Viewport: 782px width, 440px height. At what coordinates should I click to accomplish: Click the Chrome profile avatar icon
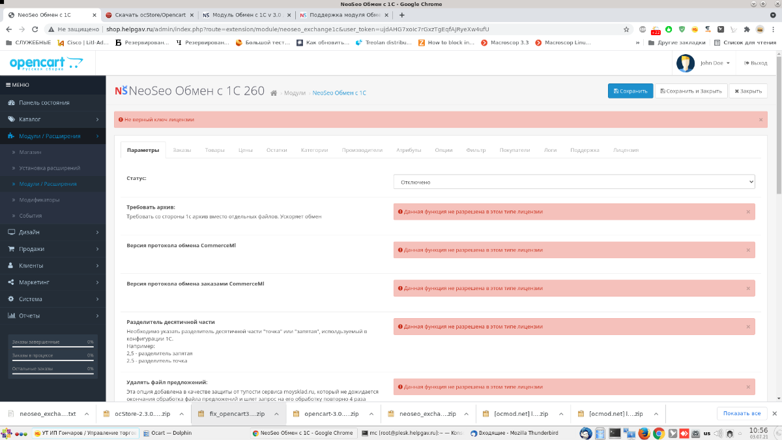[760, 29]
